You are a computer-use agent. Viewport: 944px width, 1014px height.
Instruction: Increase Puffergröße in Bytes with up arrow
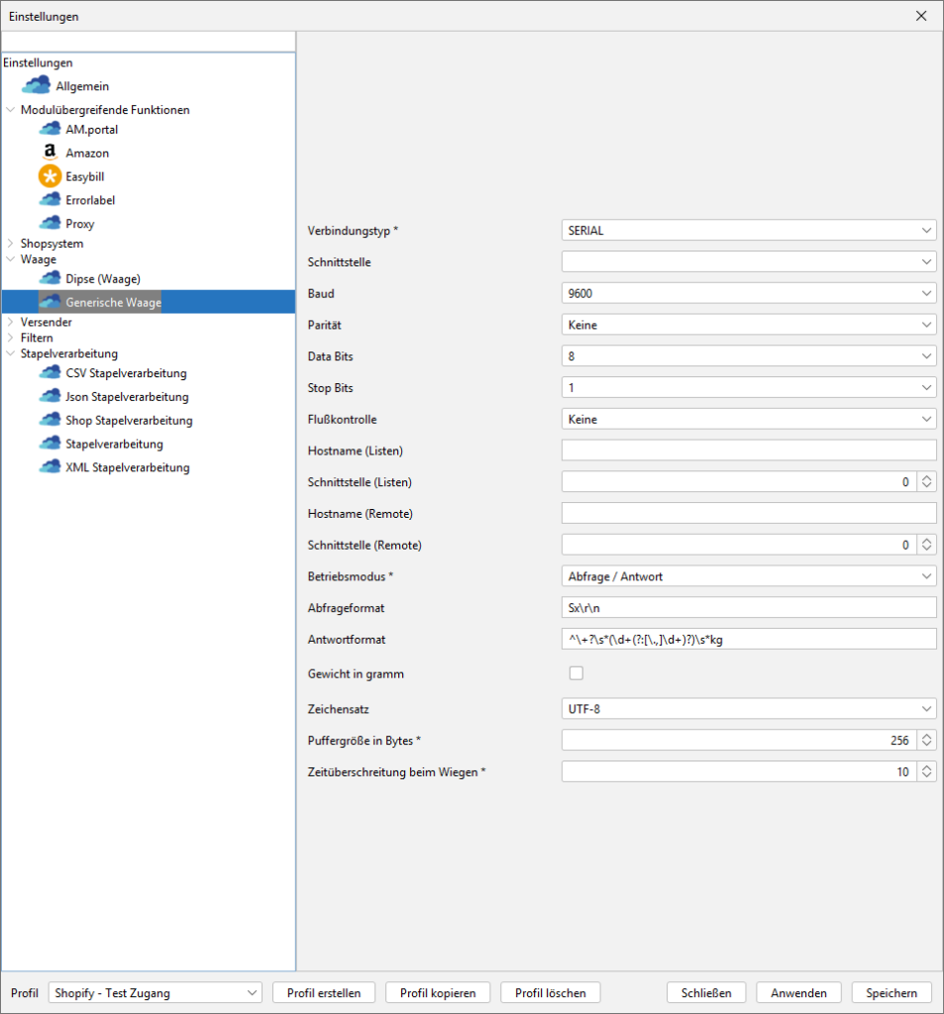click(927, 735)
